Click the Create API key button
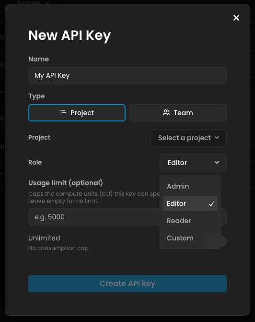 click(x=127, y=284)
